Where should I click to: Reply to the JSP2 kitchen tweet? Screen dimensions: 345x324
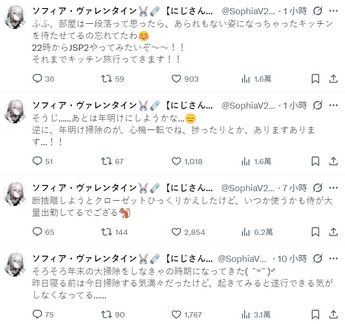click(x=38, y=79)
